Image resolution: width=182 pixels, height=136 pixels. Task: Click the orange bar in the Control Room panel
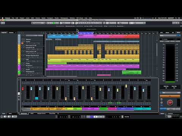click(170, 96)
